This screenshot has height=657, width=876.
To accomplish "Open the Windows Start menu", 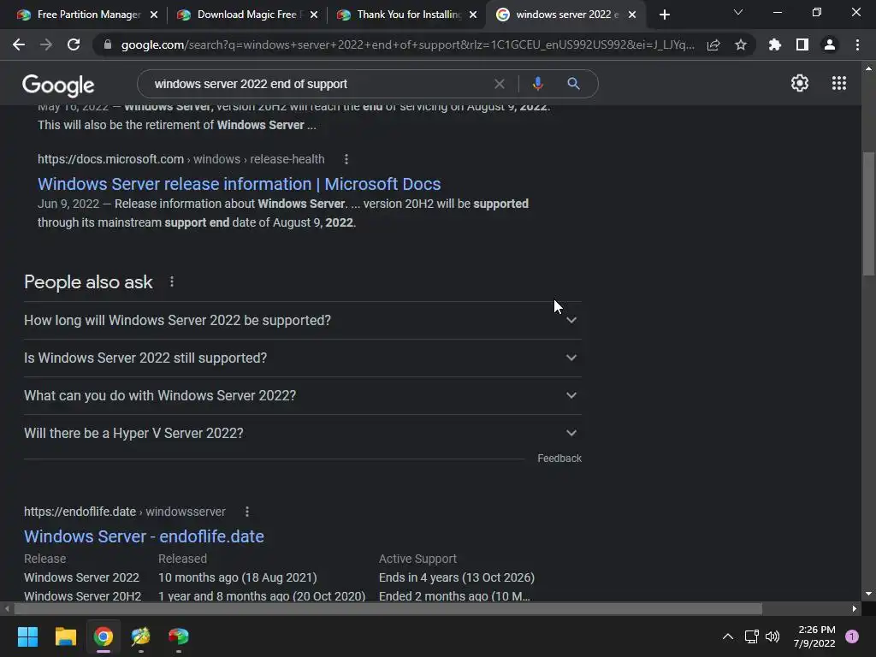I will (x=27, y=636).
